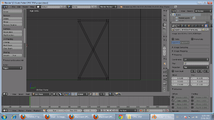This screenshot has height=120, width=214.
Task: Add a new screen layout plus icon
Action: click(x=62, y=7)
